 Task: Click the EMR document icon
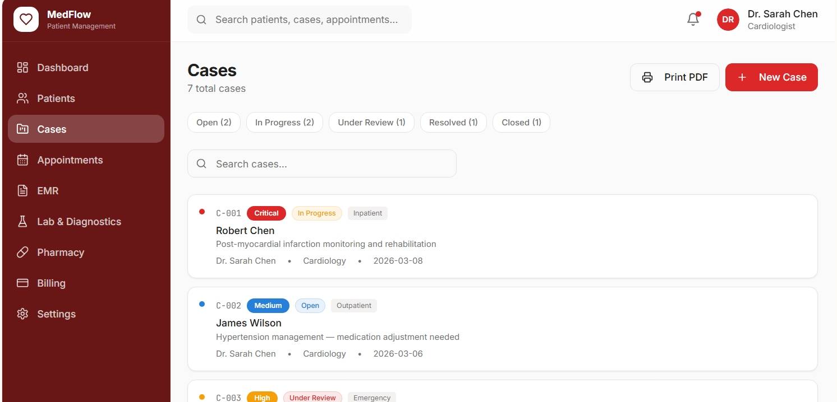[22, 191]
